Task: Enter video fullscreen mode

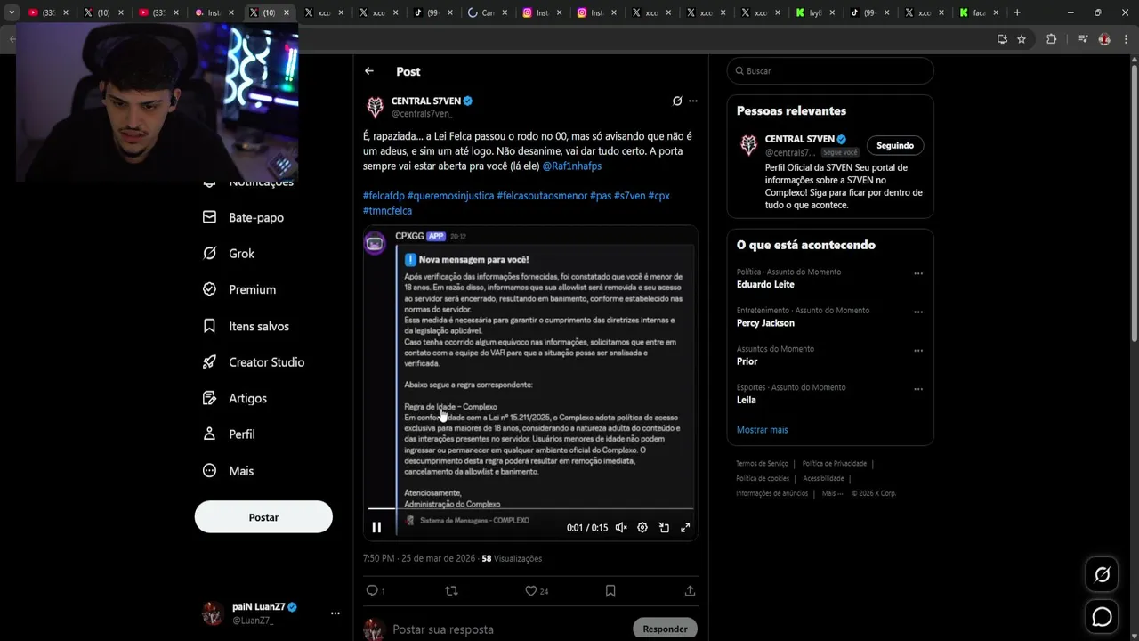Action: tap(685, 528)
